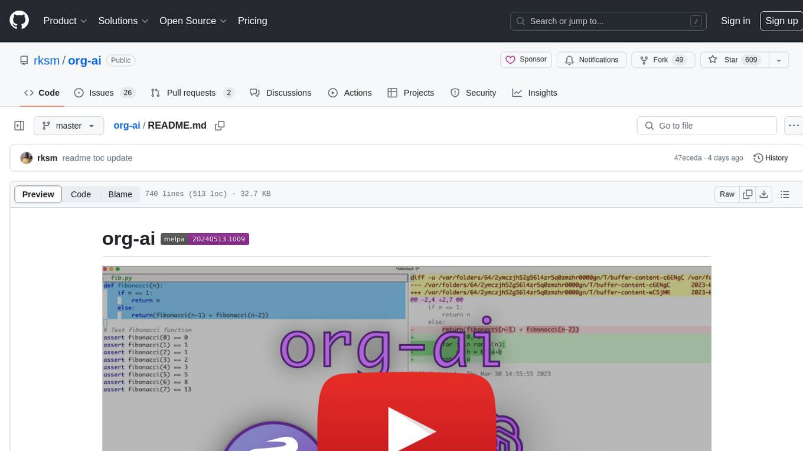This screenshot has height=451, width=803.
Task: Click the fork count 49
Action: pos(679,60)
